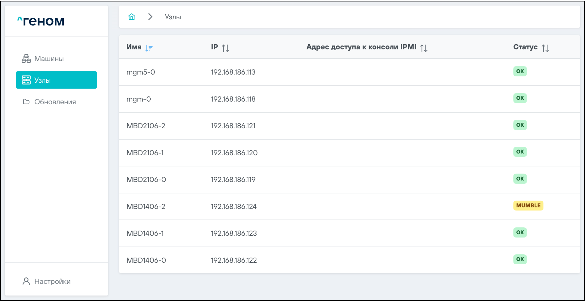Screen dimensions: 585x301
Task: Click the home icon in breadcrumb
Action: [132, 17]
